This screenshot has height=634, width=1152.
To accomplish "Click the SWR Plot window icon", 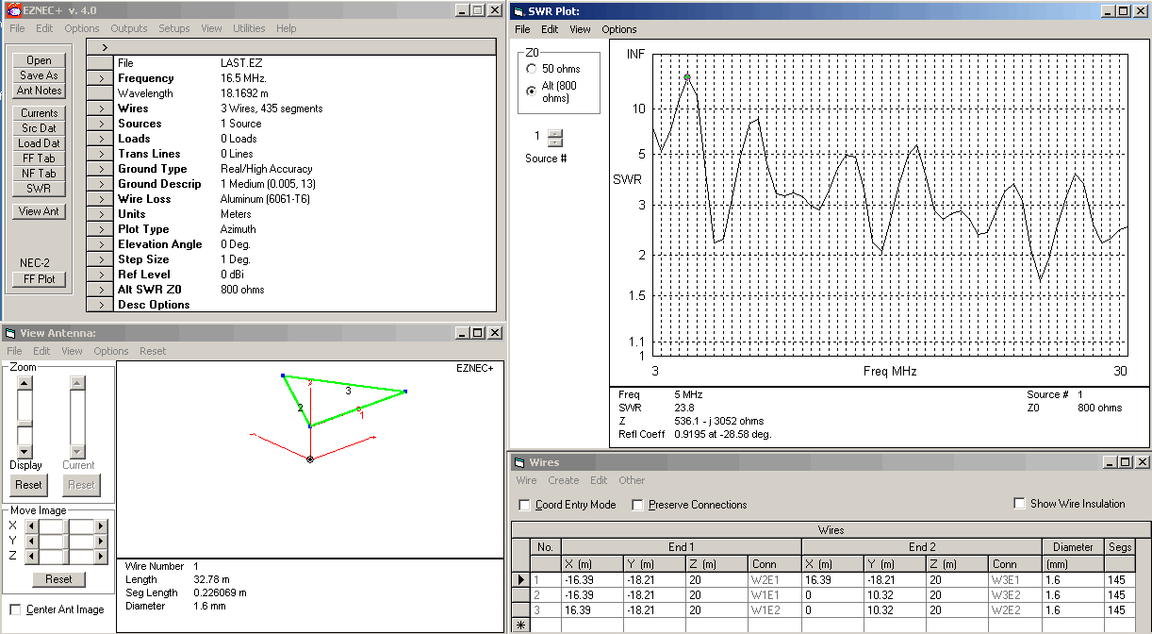I will point(518,11).
